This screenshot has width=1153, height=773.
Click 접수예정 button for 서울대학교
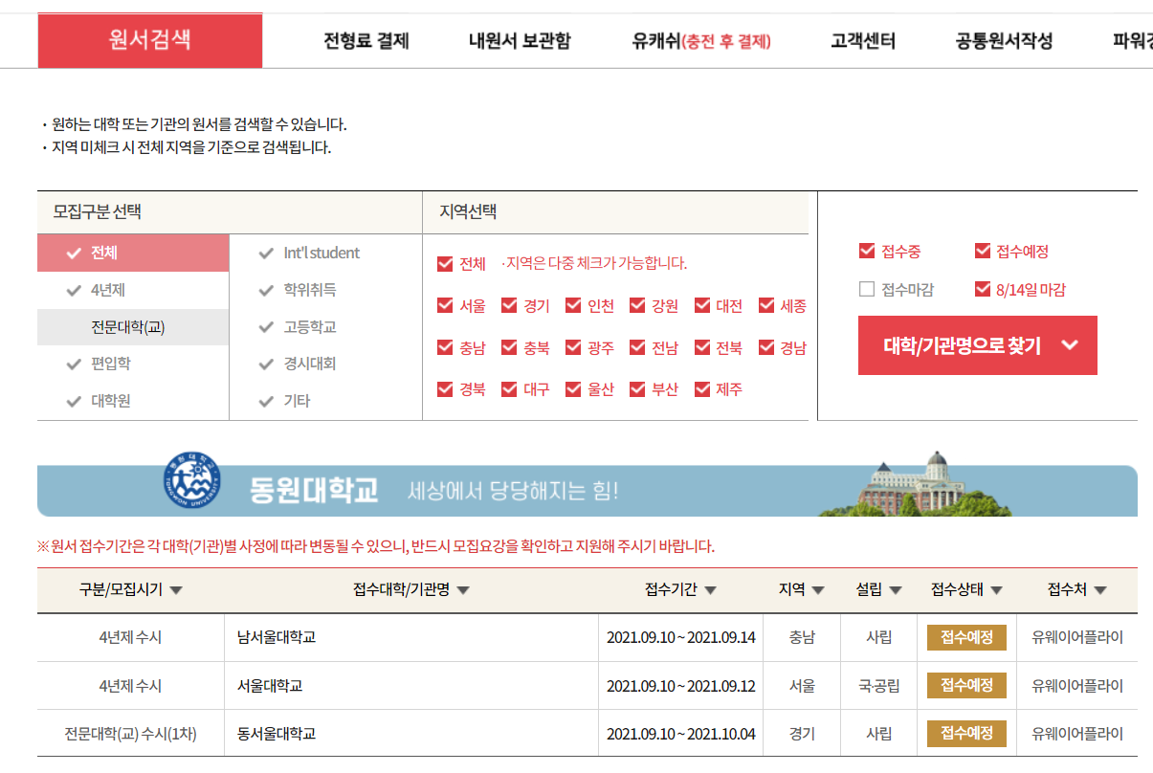coord(966,686)
